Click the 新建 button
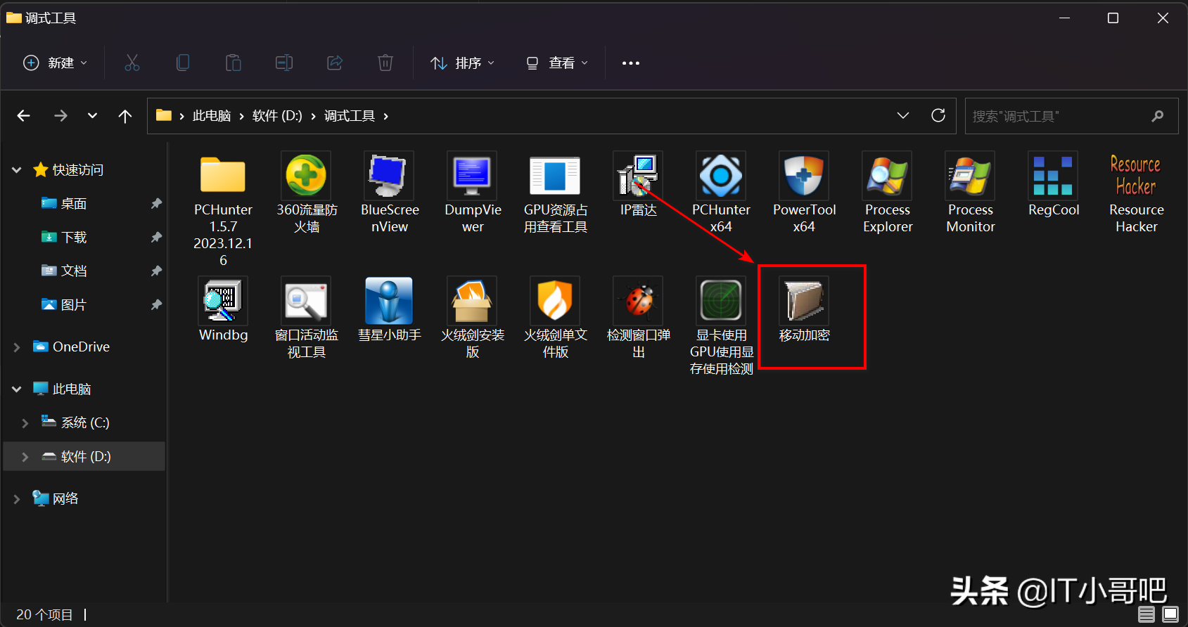This screenshot has height=627, width=1188. (55, 63)
